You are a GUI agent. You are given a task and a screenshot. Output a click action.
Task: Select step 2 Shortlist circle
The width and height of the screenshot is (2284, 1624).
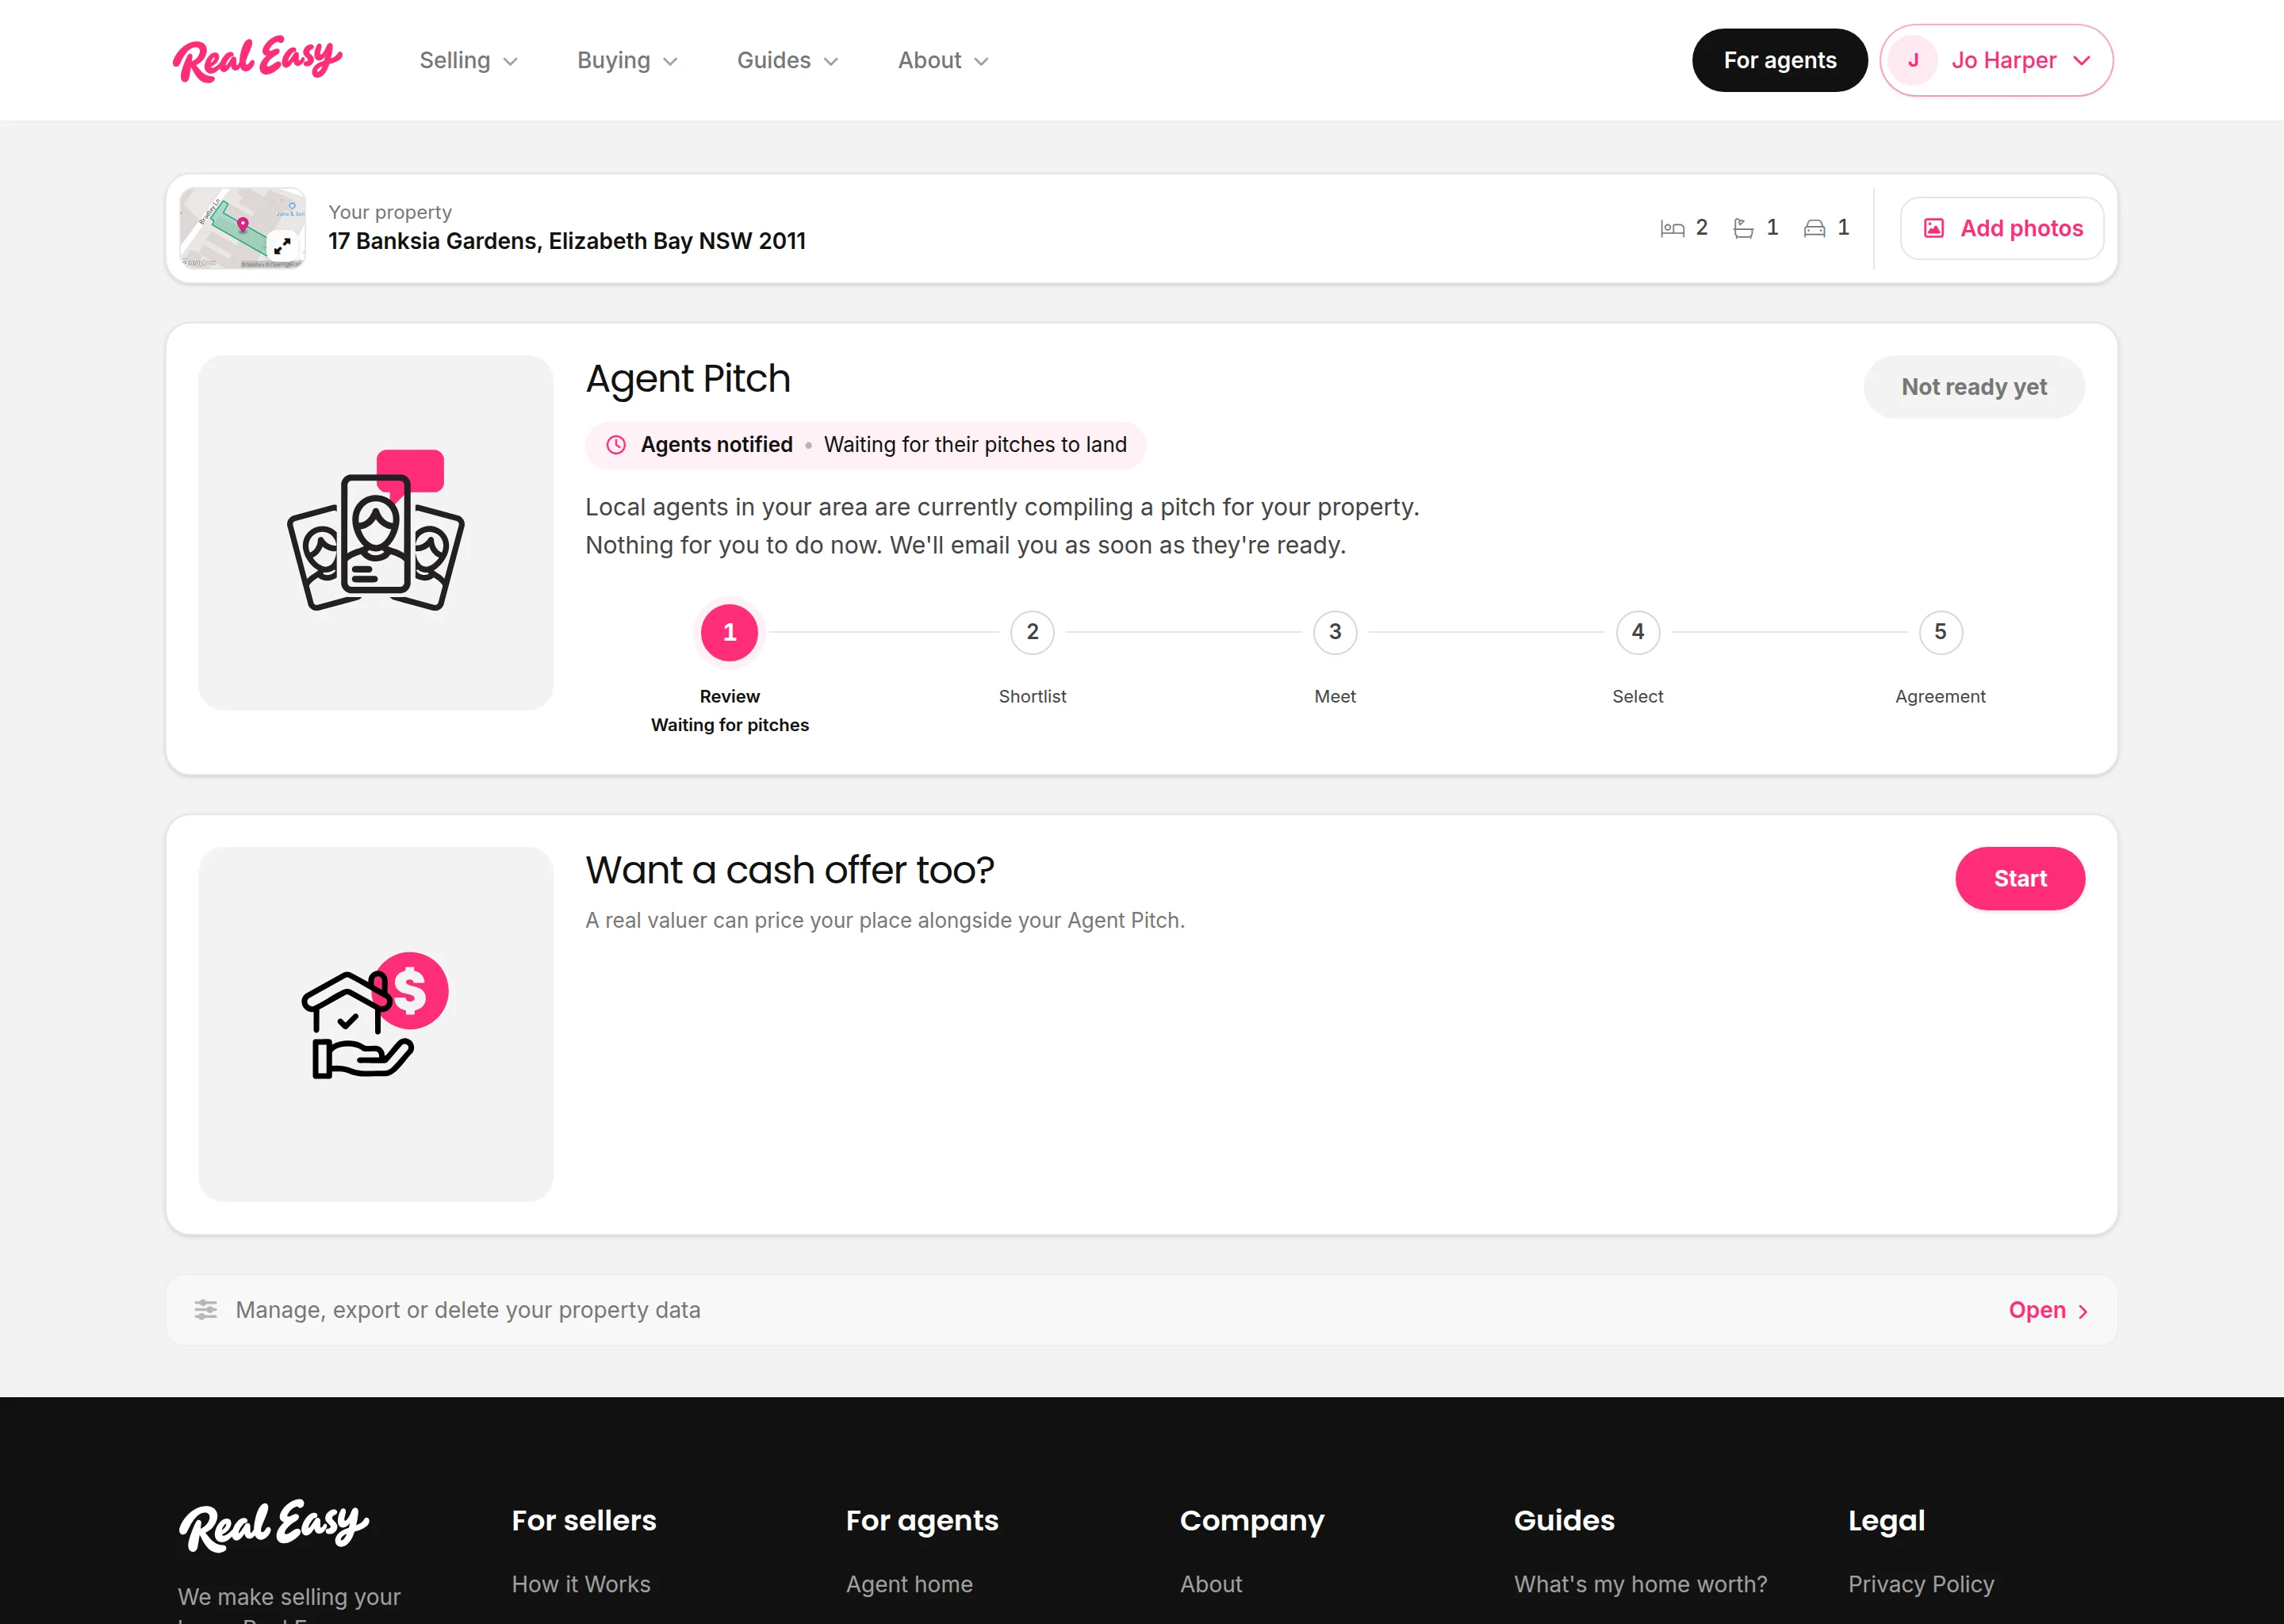(1033, 632)
